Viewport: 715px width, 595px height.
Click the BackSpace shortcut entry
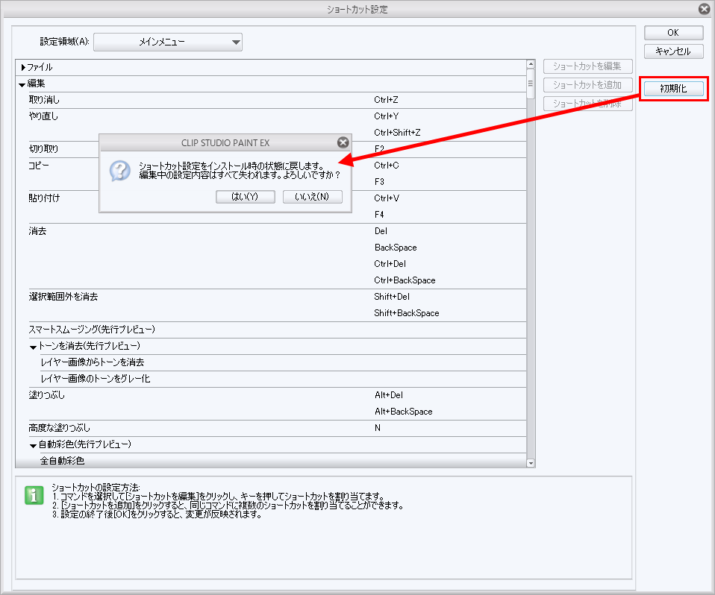point(396,248)
